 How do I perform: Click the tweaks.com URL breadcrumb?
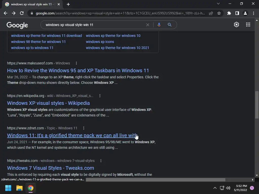coord(51,161)
